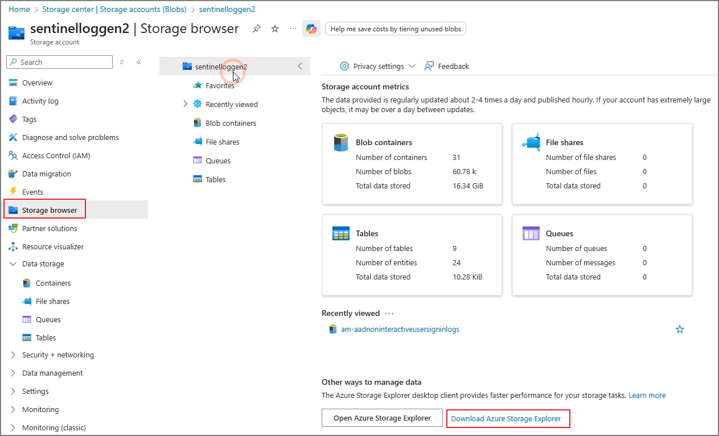Click the Diagnose and solve problems wrench icon

tap(13, 137)
